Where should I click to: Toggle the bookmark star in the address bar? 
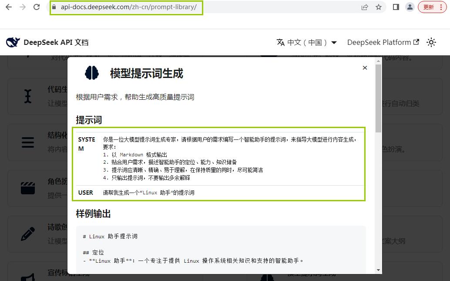pyautogui.click(x=378, y=7)
